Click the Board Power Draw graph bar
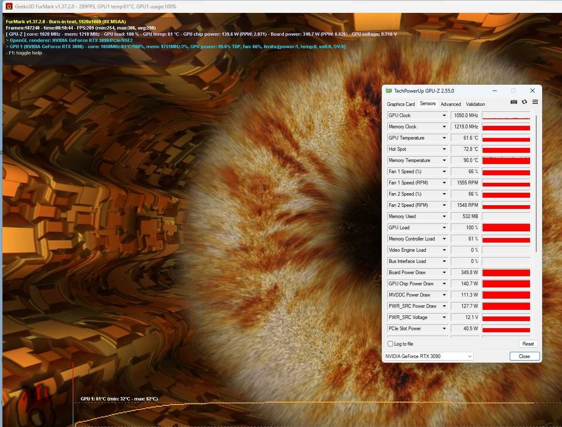The height and width of the screenshot is (427, 562). 506,272
